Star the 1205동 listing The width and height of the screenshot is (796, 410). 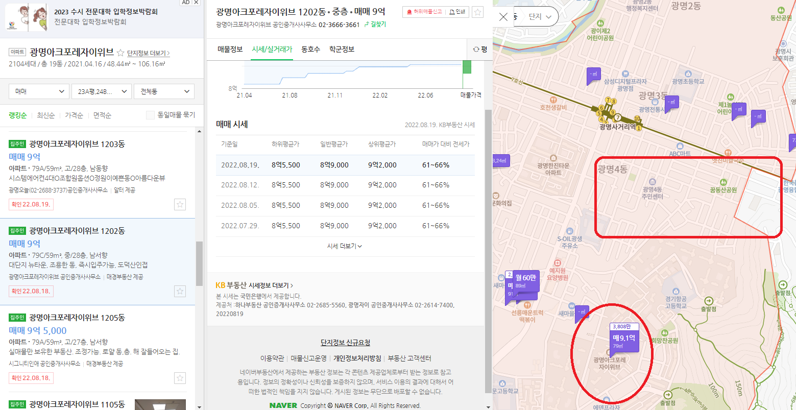coord(180,378)
